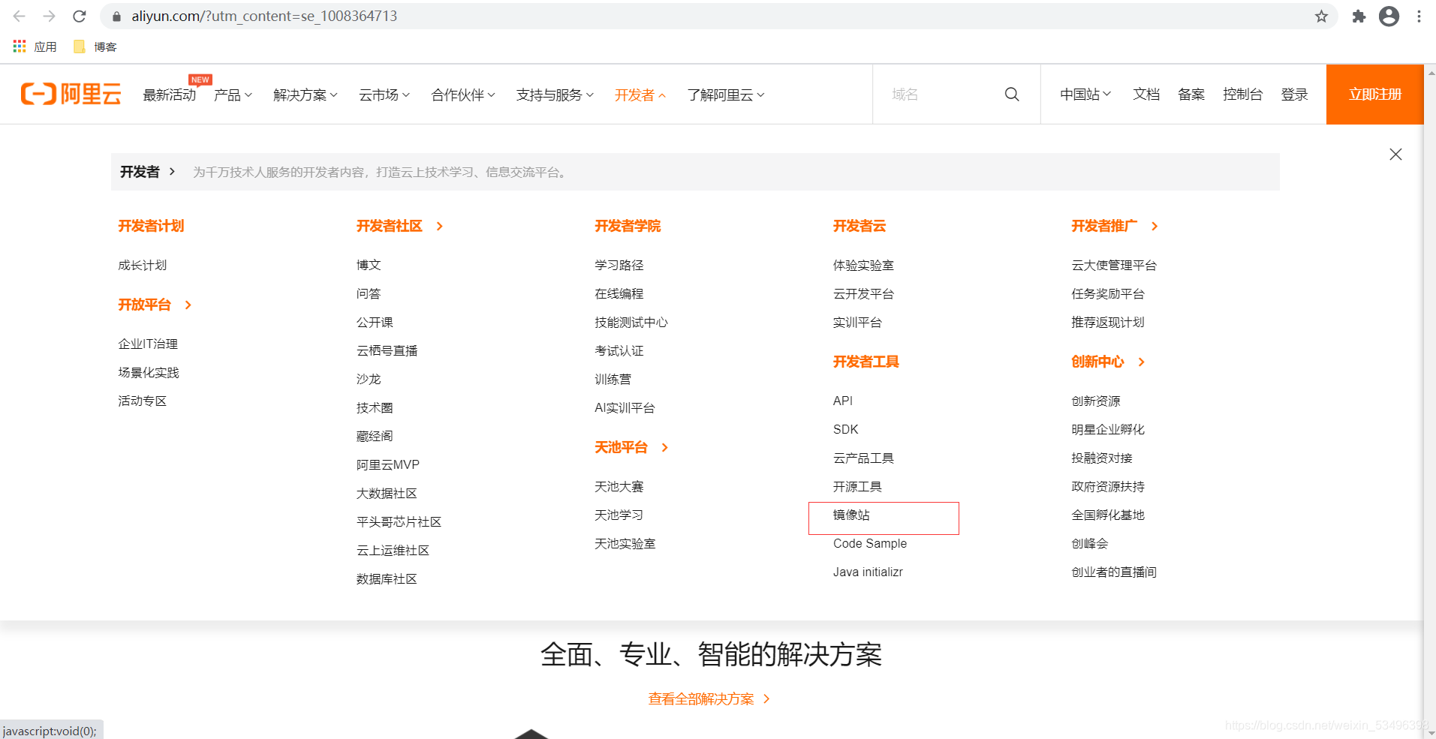Open the 开发者社区 community section arrow
Screen dimensions: 1436x739
440,226
